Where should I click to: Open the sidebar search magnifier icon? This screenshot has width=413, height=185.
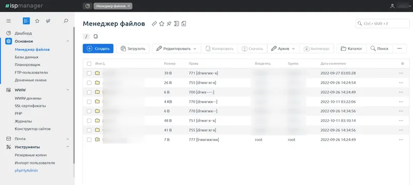click(66, 21)
